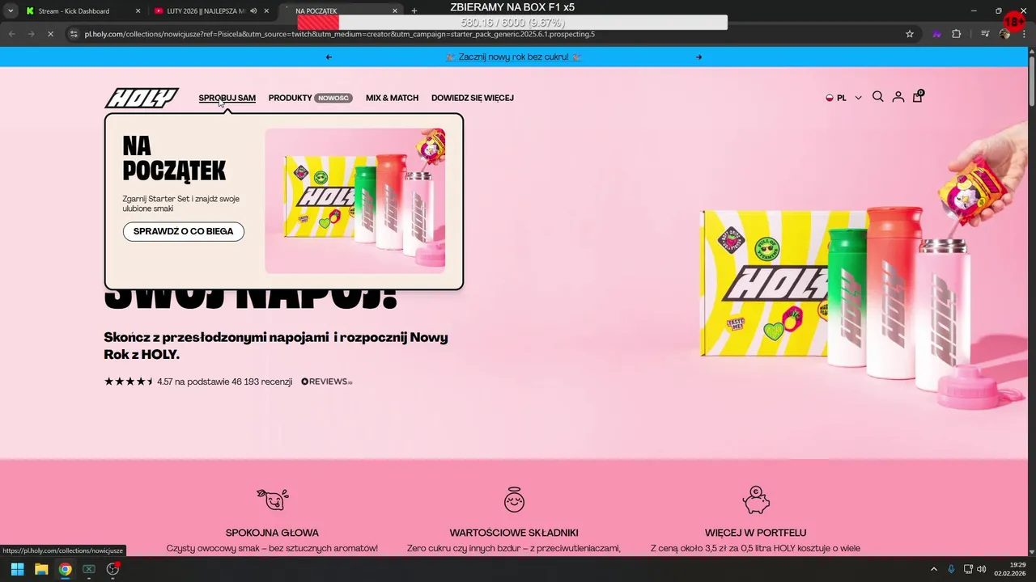Show next announcement with right arrow
This screenshot has width=1036, height=582.
(x=699, y=57)
